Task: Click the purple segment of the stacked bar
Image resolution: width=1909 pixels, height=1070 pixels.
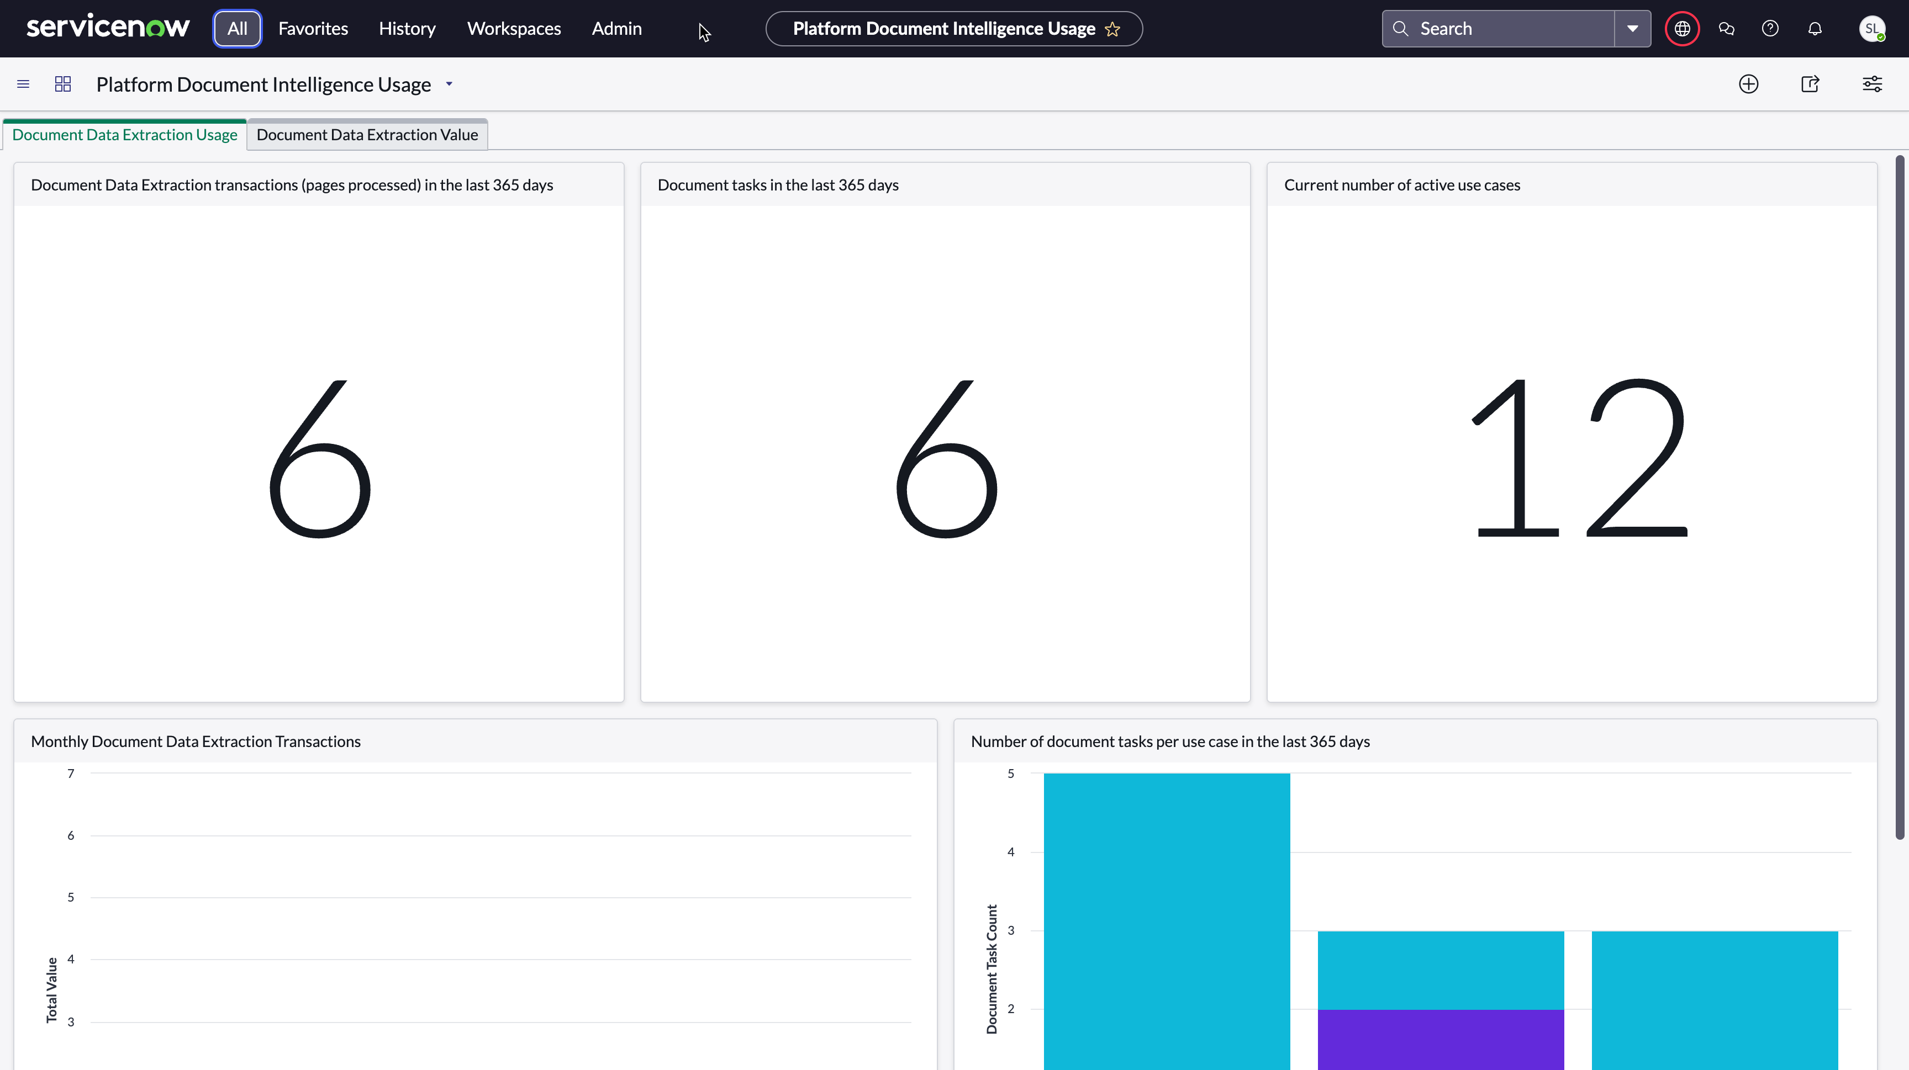Action: tap(1441, 1040)
